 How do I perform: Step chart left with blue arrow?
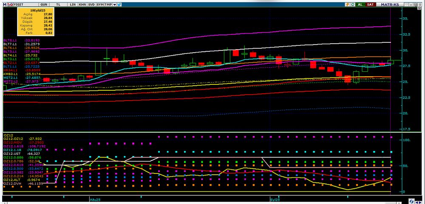[416, 202]
